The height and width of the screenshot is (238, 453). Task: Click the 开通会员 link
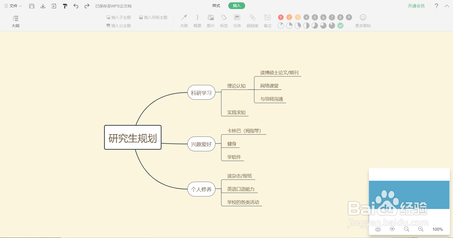pyautogui.click(x=416, y=6)
